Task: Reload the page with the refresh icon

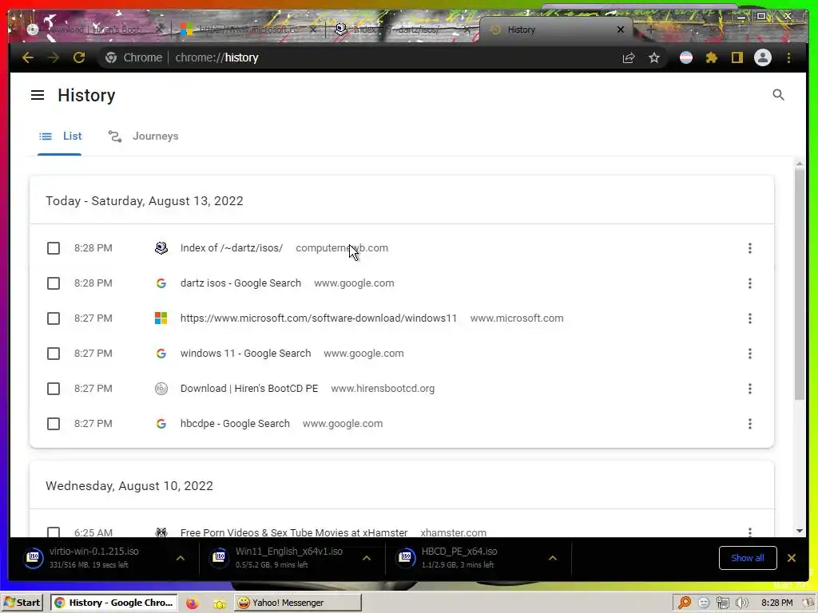Action: click(x=79, y=57)
